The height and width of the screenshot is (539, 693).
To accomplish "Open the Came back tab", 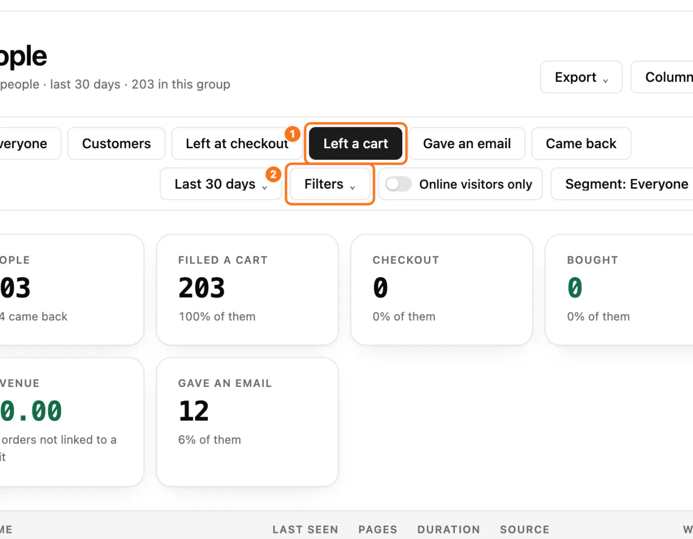I will 581,143.
